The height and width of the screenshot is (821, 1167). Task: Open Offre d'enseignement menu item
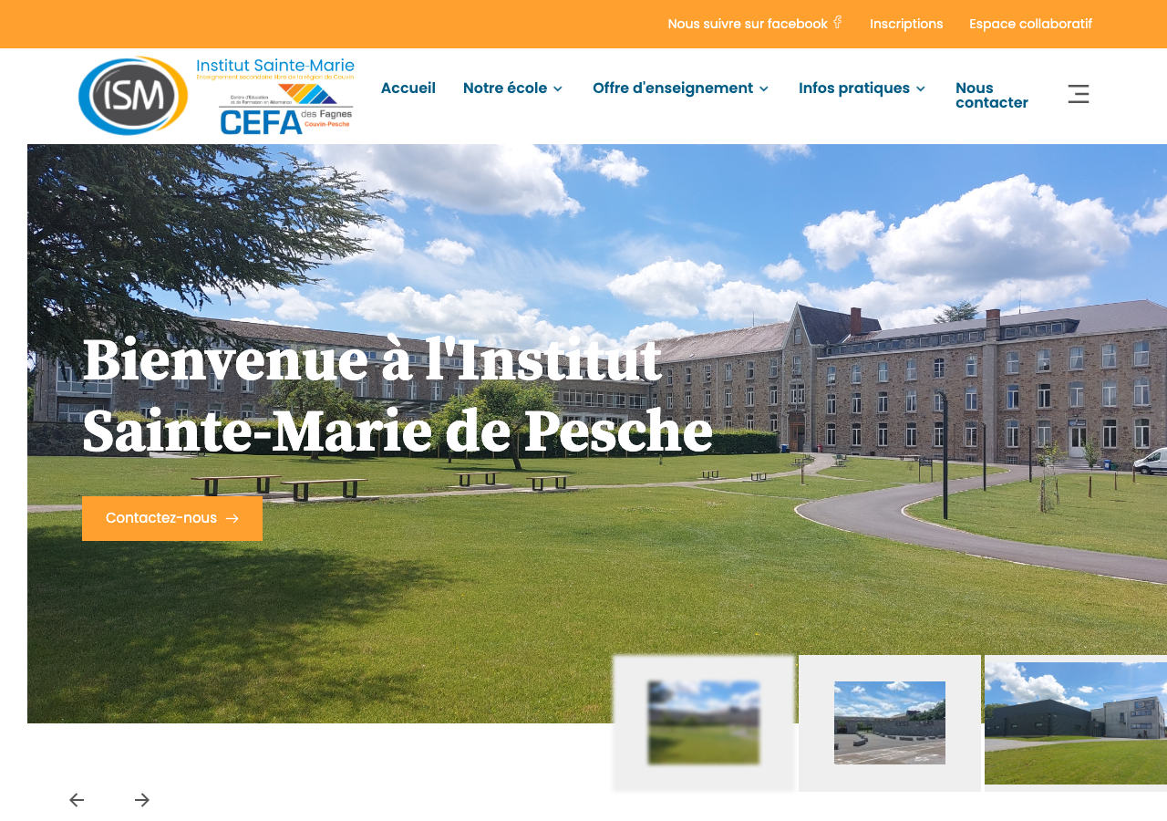pyautogui.click(x=673, y=88)
